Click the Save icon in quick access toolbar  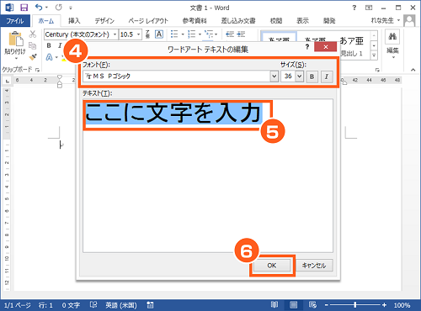pos(24,8)
